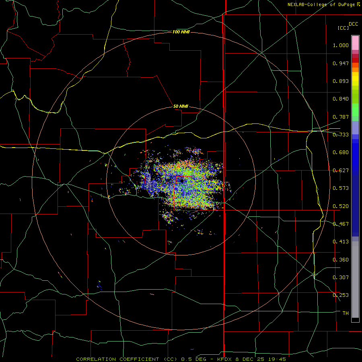This screenshot has height=362, width=362.
Task: Select the 0.413 scale value
Action: 341,242
